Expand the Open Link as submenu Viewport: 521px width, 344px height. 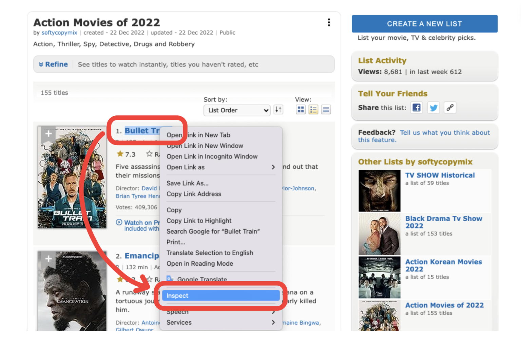(x=220, y=167)
